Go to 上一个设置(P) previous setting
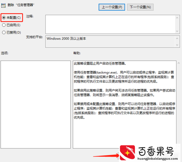This screenshot has width=182, height=162. (112, 7)
